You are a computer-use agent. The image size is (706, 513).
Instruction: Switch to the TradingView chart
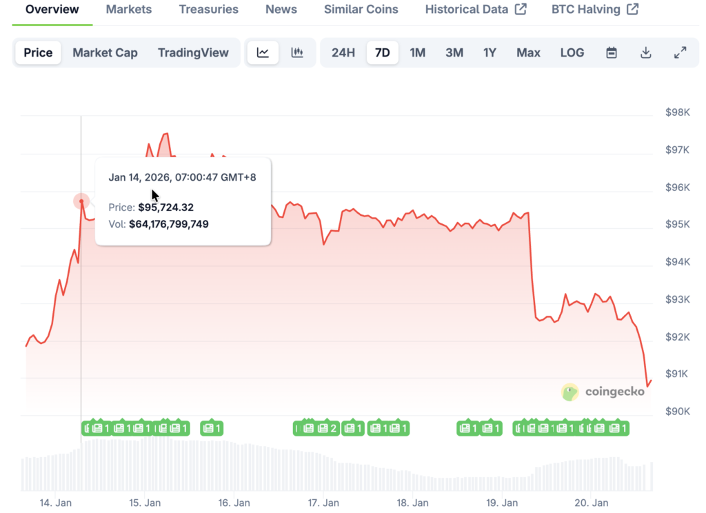pos(193,53)
